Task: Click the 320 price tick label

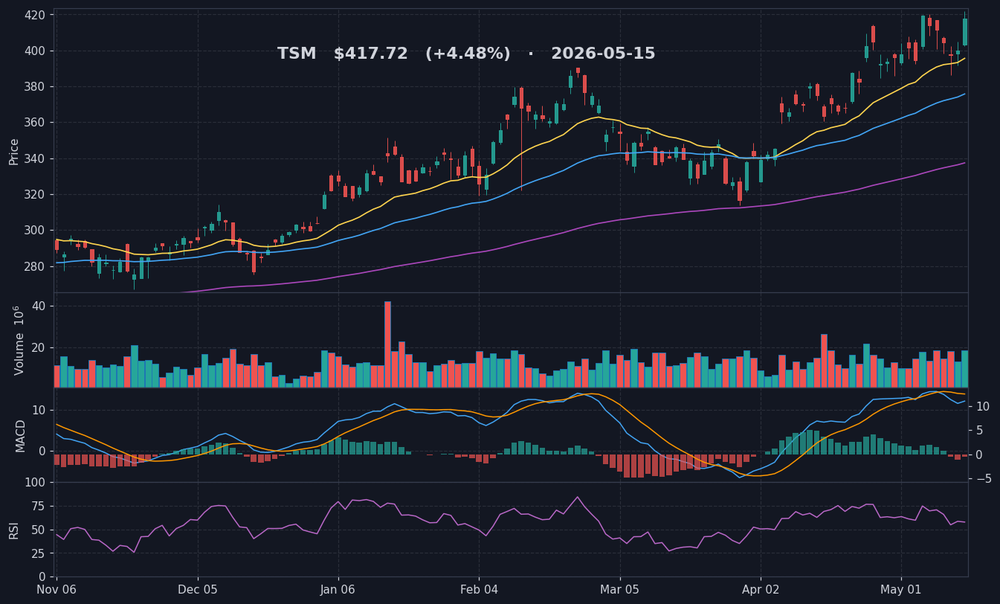Action: click(34, 194)
